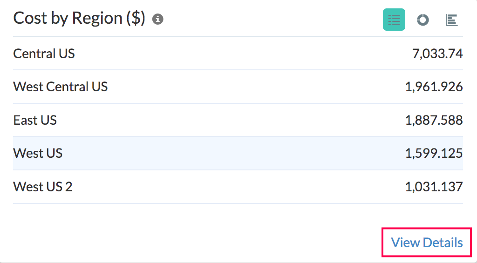Select the West Central US region name
The width and height of the screenshot is (477, 263).
point(61,87)
